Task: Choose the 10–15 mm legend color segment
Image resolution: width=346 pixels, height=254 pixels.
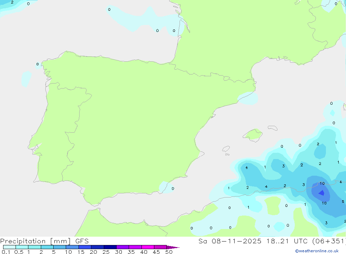Action: click(x=72, y=247)
